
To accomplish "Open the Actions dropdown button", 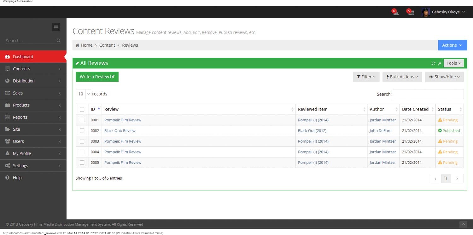I will pos(452,45).
